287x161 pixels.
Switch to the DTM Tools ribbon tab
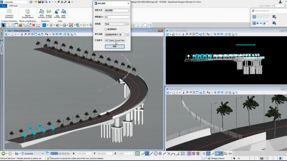pyautogui.click(x=13, y=6)
